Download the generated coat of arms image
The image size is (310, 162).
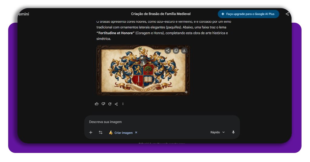coord(184,50)
